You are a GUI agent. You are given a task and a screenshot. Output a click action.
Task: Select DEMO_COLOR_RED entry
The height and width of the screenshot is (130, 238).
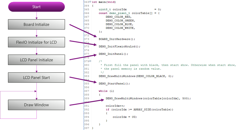point(119,17)
